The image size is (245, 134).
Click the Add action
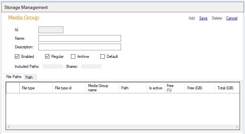point(192,18)
